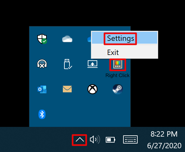Screen dimensions: 185x152
Task: Open headphones with X audio icon
Action: (x=42, y=64)
